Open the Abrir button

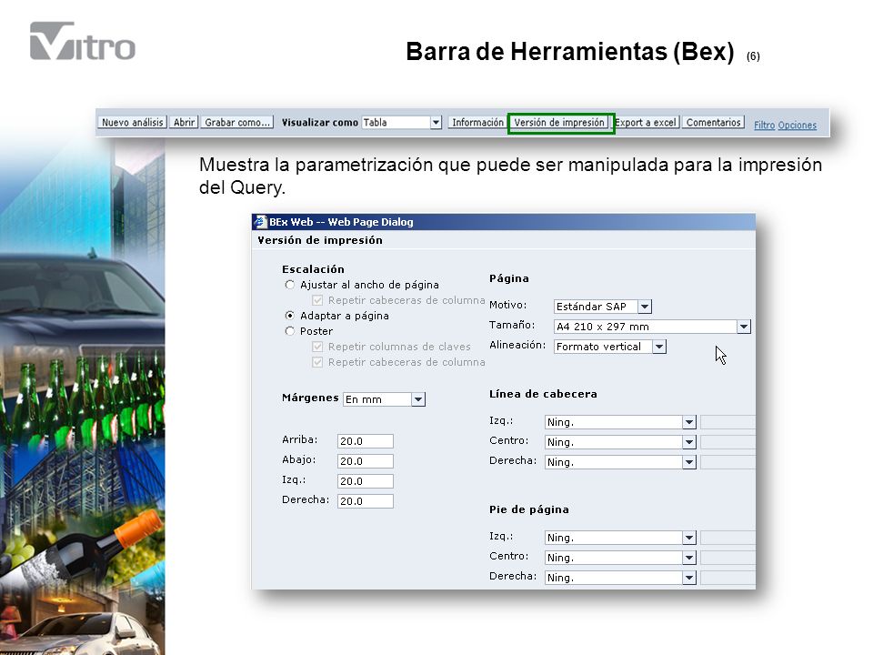[x=184, y=123]
